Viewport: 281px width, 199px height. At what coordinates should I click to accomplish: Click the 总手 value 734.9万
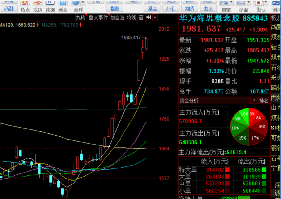tap(214, 92)
